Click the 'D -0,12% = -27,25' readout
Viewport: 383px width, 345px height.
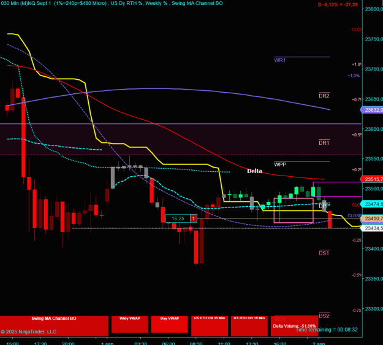(x=338, y=4)
